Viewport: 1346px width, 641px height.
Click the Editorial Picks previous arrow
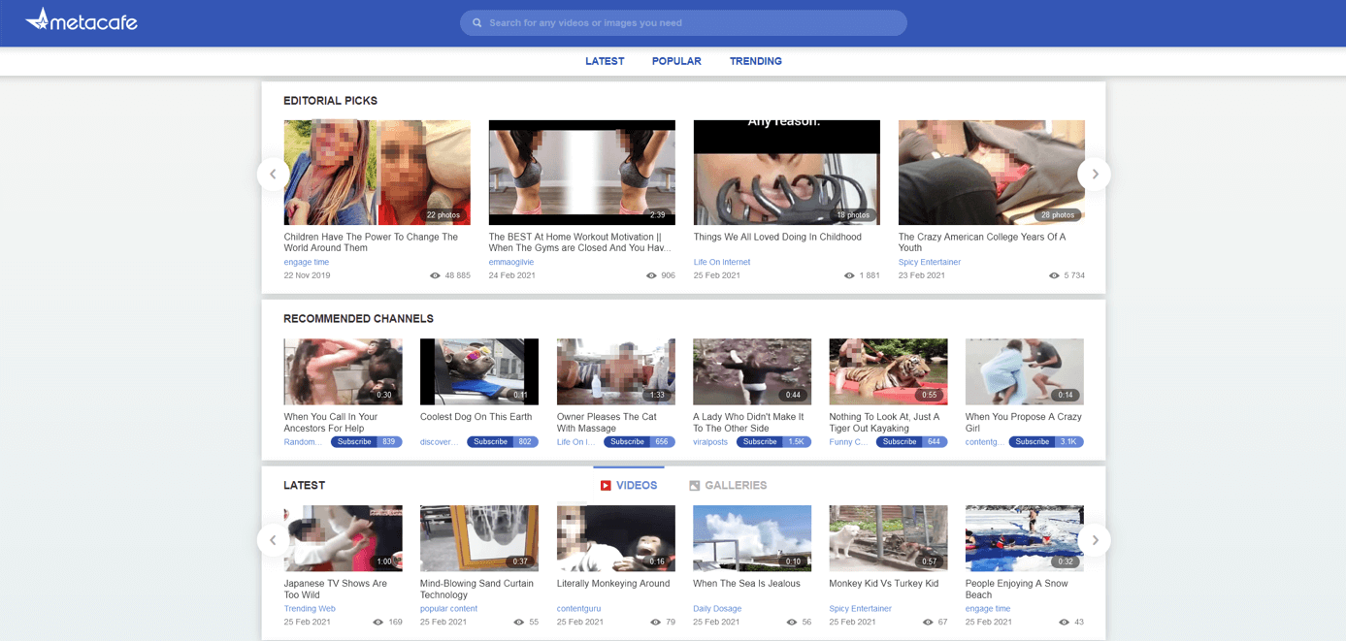[x=273, y=175]
